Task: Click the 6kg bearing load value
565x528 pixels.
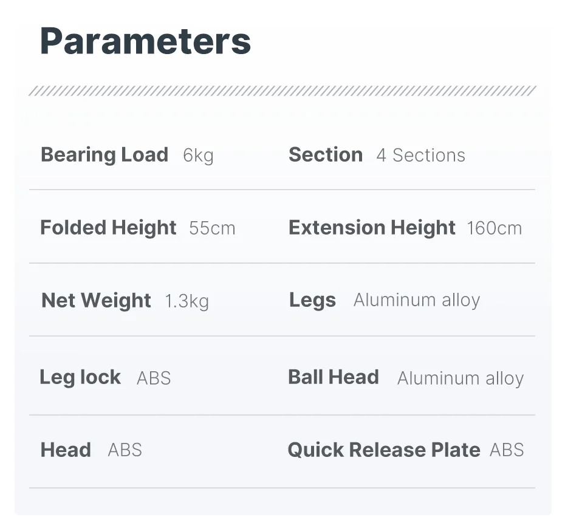Action: tap(198, 156)
